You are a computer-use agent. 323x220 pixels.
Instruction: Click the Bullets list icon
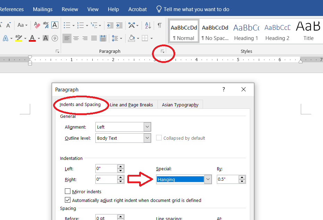pyautogui.click(x=67, y=25)
